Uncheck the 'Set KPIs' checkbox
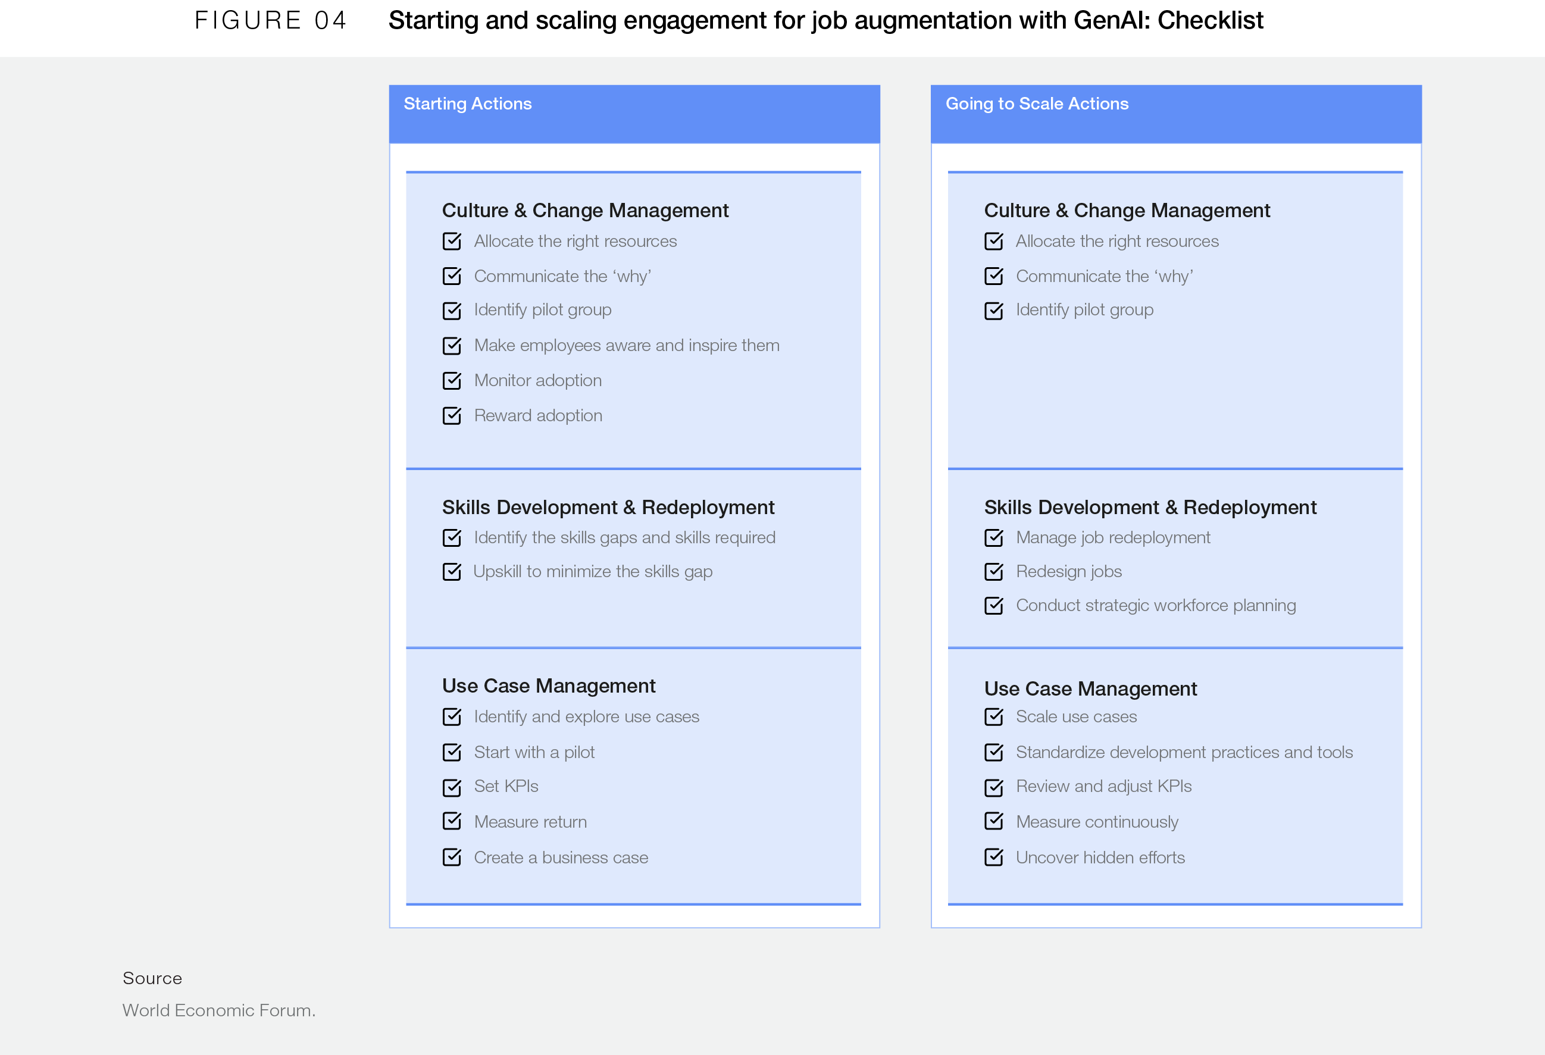This screenshot has height=1055, width=1545. tap(451, 788)
